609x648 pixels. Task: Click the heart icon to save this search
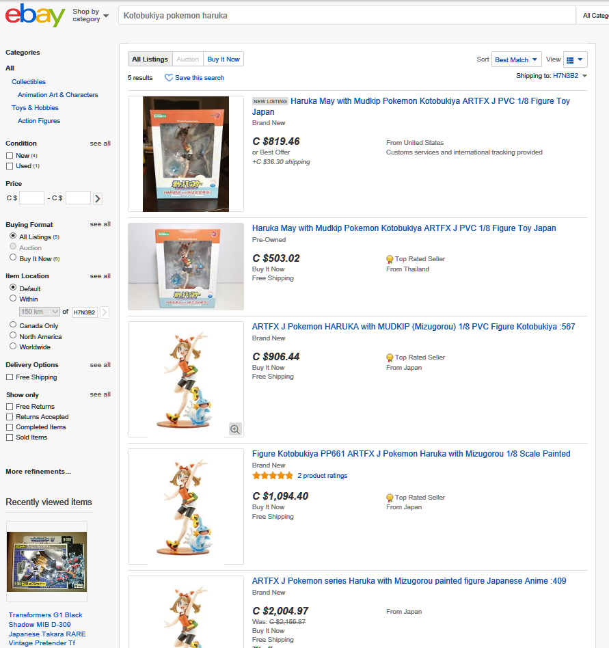[169, 78]
